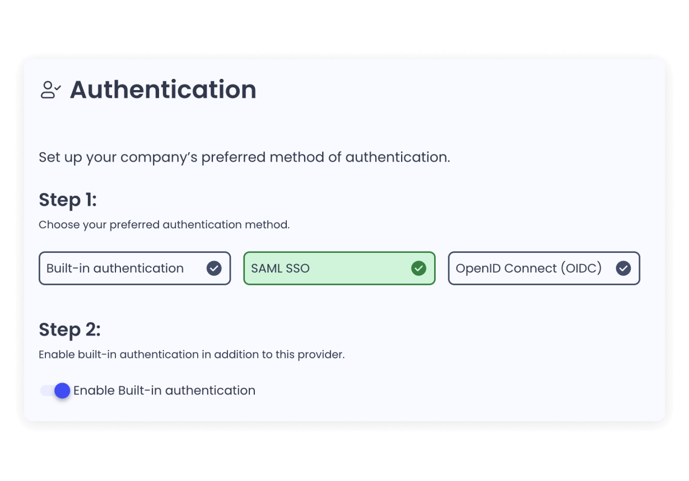The height and width of the screenshot is (481, 689).
Task: Click the checkmark icon on OpenID Connect card
Action: 623,268
